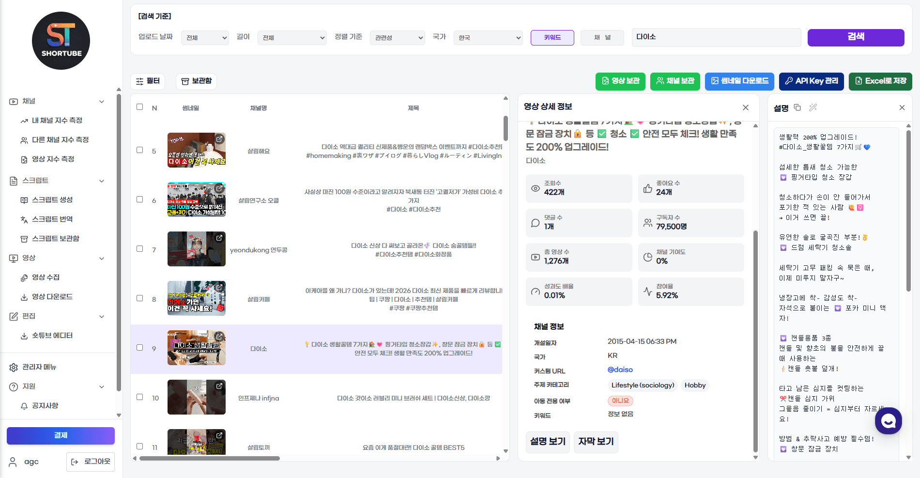920x478 pixels.
Task: Open the @daiso custom URL link
Action: (620, 370)
